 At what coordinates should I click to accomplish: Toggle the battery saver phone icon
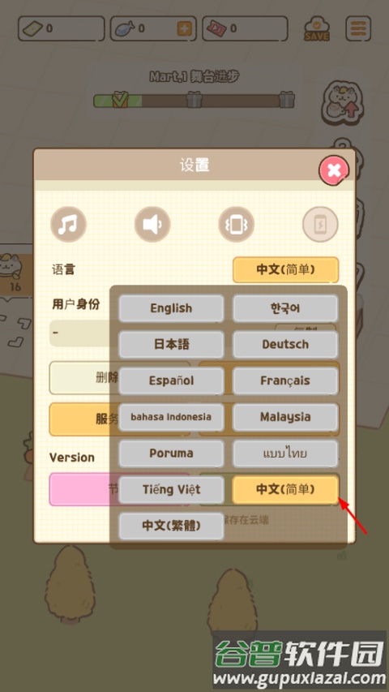pos(320,224)
